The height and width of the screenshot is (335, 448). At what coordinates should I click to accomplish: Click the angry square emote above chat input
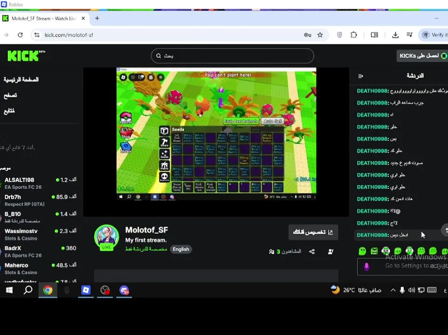coord(374,251)
